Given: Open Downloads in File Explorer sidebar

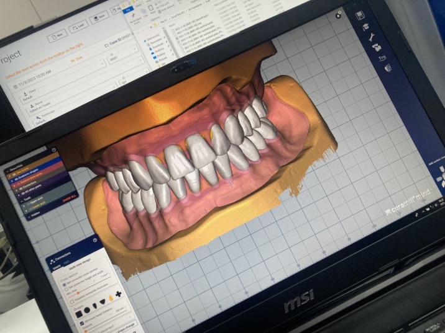Looking at the screenshot, I should pyautogui.click(x=157, y=46).
